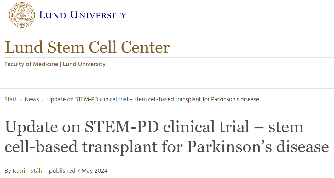This screenshot has height=178, width=334.
Task: Click Faculty of Medicine in the subtitle
Action: point(31,64)
